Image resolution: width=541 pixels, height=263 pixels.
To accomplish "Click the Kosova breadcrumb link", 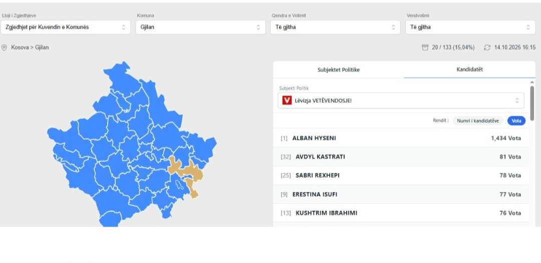I will coord(20,48).
